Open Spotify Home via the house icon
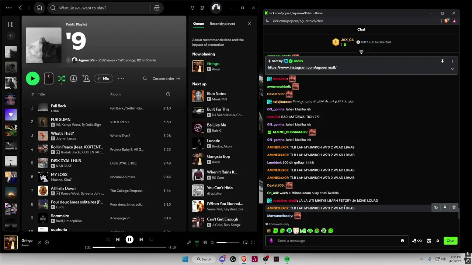Viewport: 472px width, 265px height. 39,8
